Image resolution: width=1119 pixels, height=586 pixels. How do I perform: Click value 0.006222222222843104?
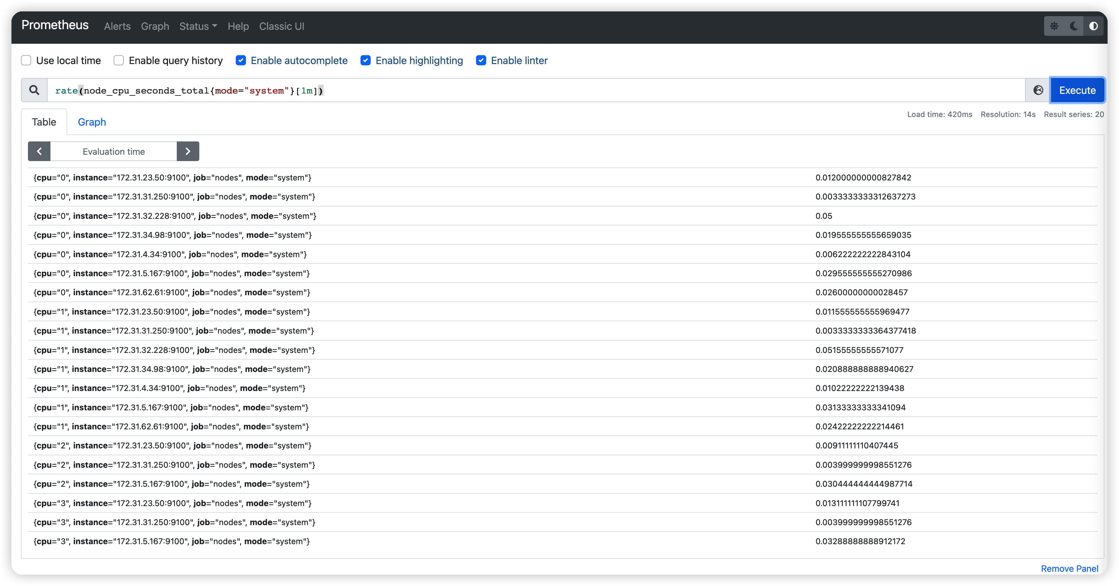pyautogui.click(x=863, y=254)
